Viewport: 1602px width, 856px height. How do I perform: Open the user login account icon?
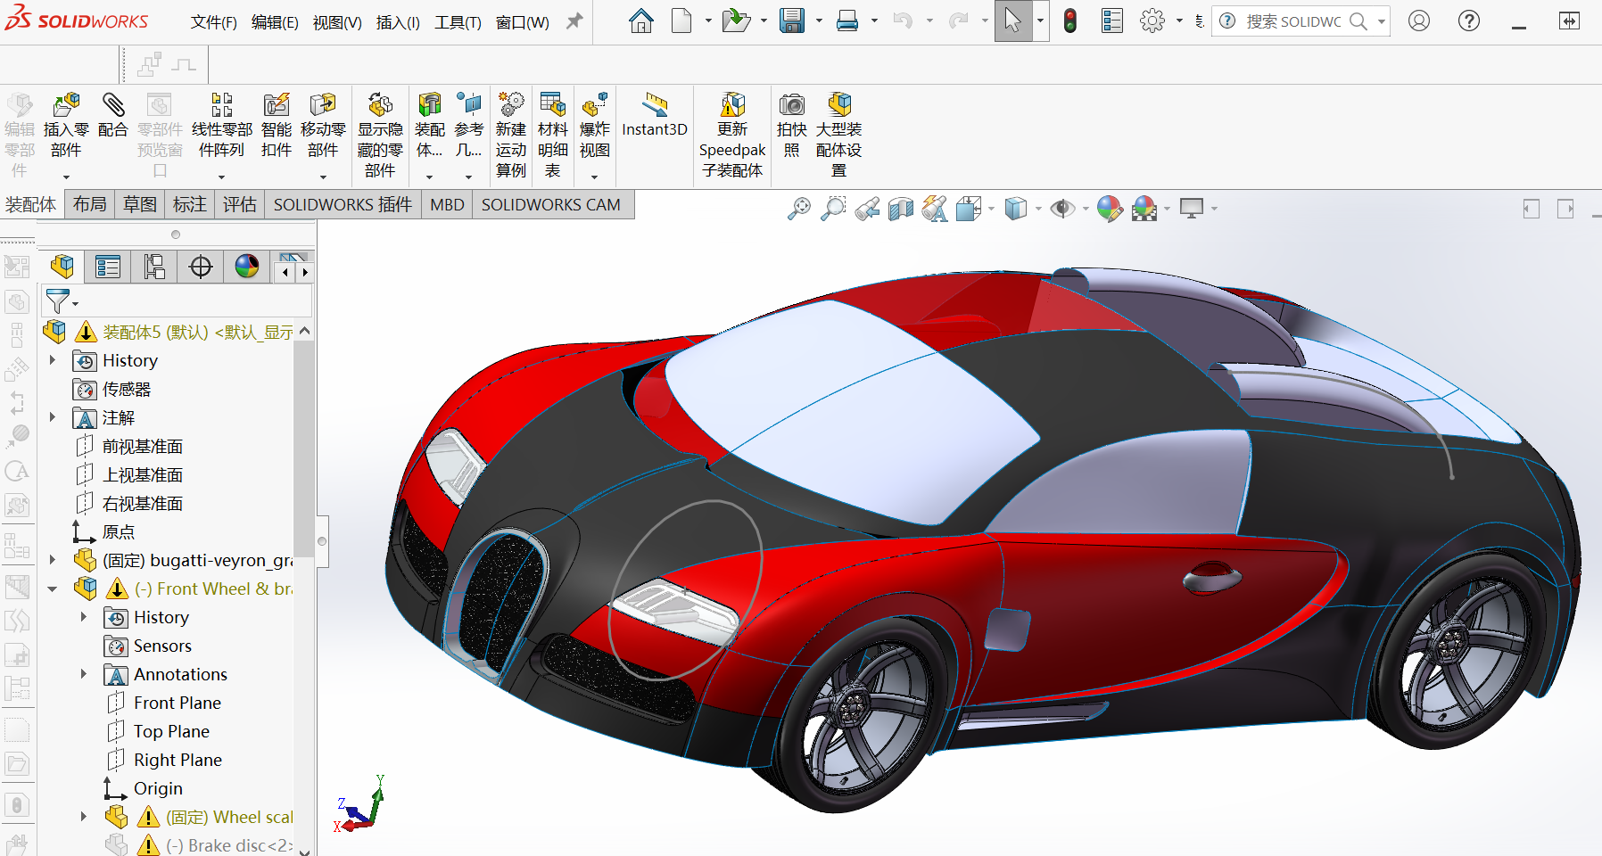coord(1419,21)
